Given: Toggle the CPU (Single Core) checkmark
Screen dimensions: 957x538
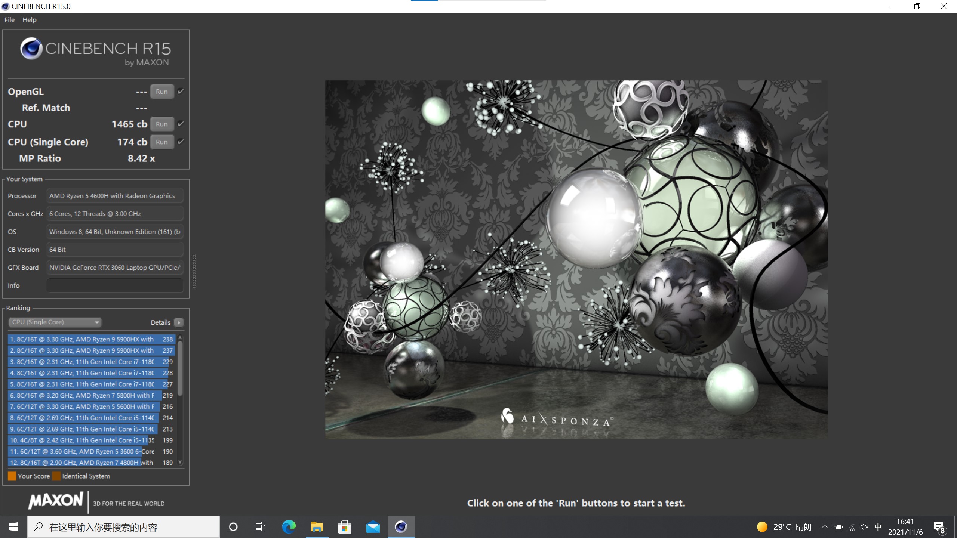Looking at the screenshot, I should tap(181, 142).
